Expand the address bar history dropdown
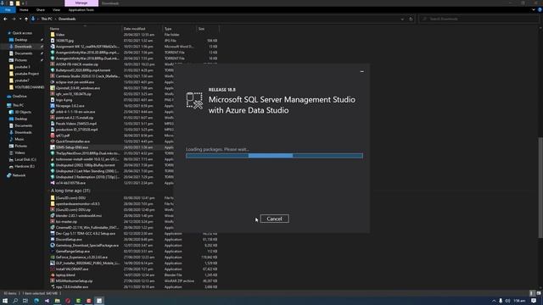This screenshot has height=305, width=543. pos(402,19)
